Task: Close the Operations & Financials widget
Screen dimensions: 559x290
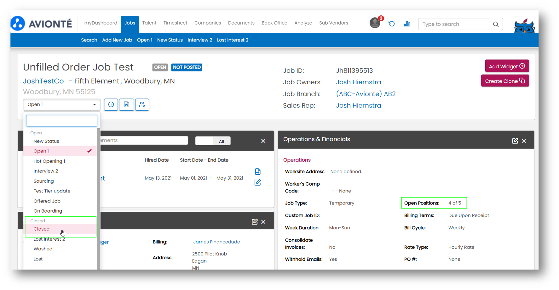Action: pyautogui.click(x=524, y=141)
